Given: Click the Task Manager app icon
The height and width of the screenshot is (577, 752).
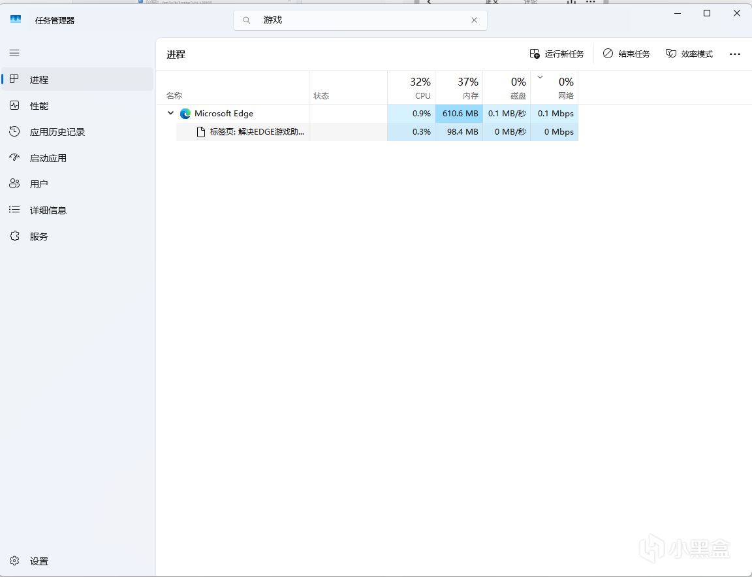Looking at the screenshot, I should point(16,19).
